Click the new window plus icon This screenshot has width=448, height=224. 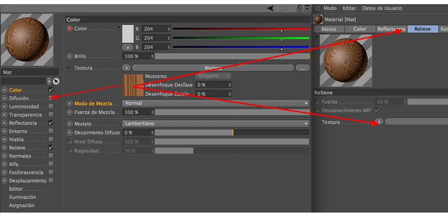point(307,8)
